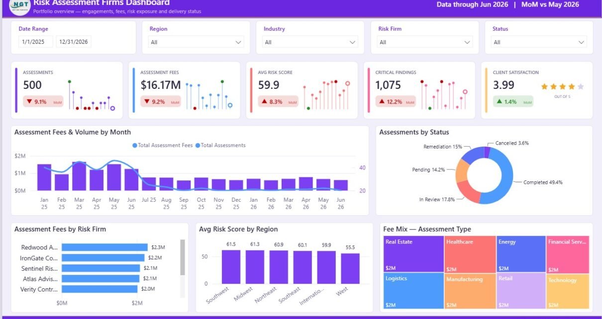Open the Region dropdown

[196, 42]
